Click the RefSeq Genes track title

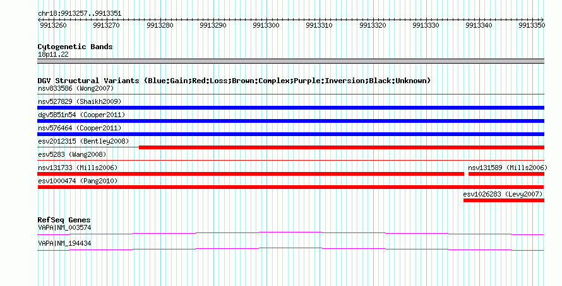[64, 220]
